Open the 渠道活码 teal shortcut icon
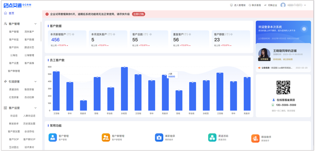 (x=212, y=137)
